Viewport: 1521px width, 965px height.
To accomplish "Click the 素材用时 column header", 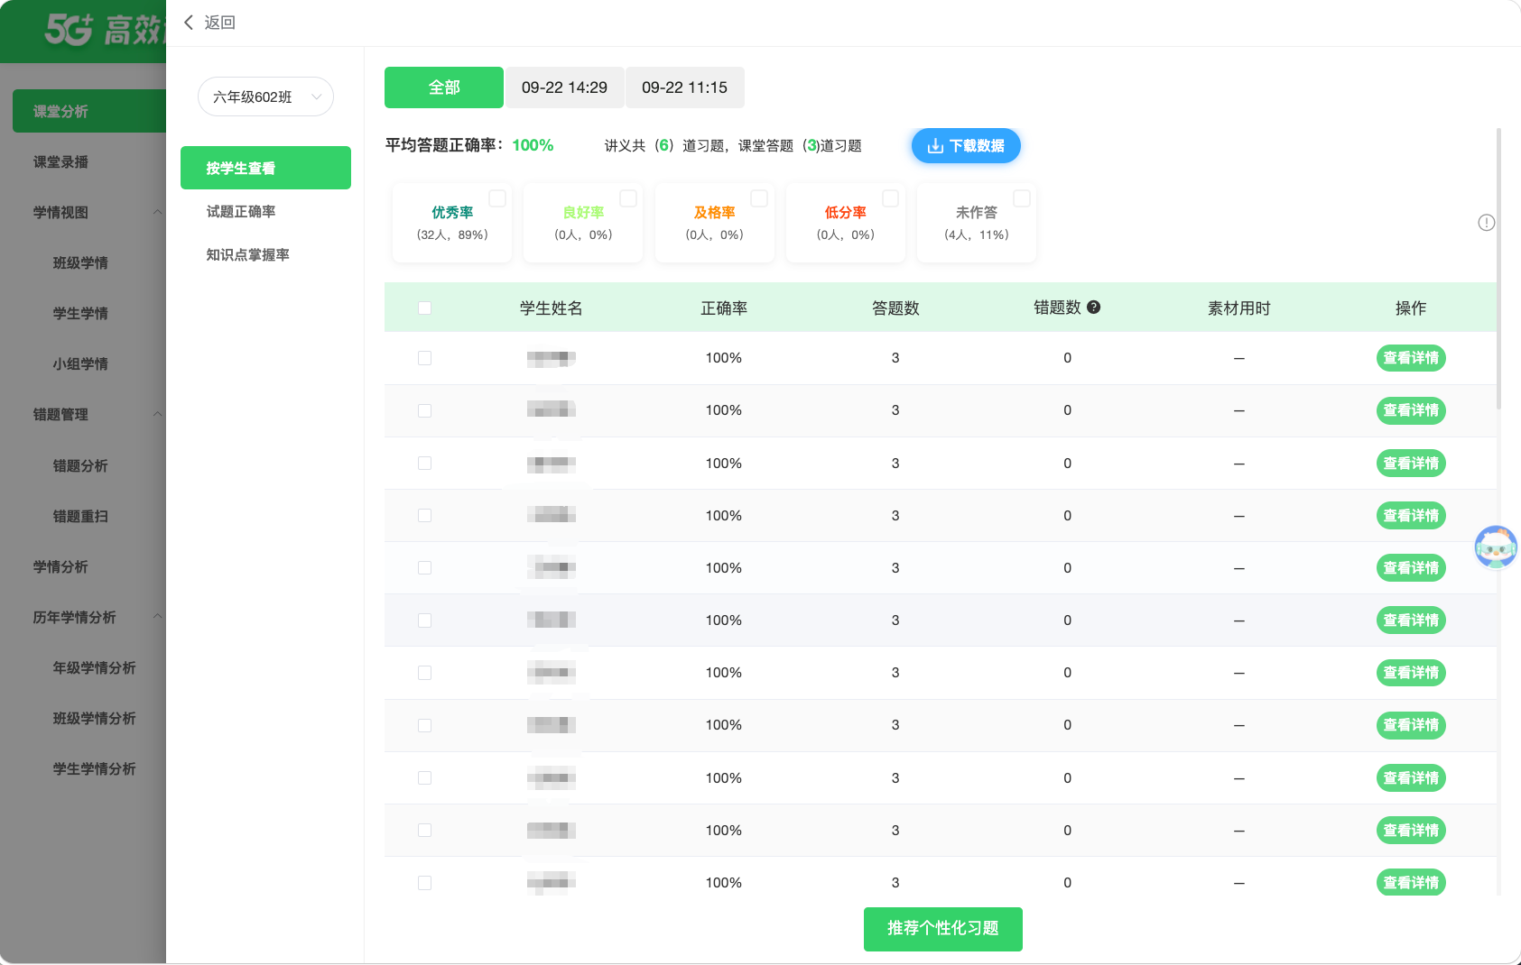I will (1239, 308).
